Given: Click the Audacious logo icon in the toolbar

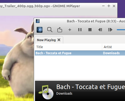Looking at the screenshot, I should point(40,30).
